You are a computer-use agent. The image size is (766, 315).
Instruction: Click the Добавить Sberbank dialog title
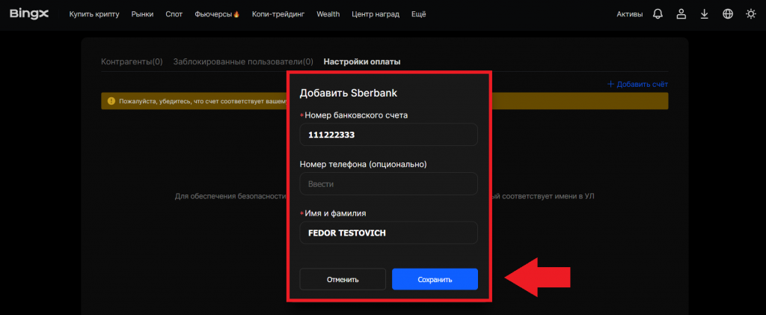[349, 94]
